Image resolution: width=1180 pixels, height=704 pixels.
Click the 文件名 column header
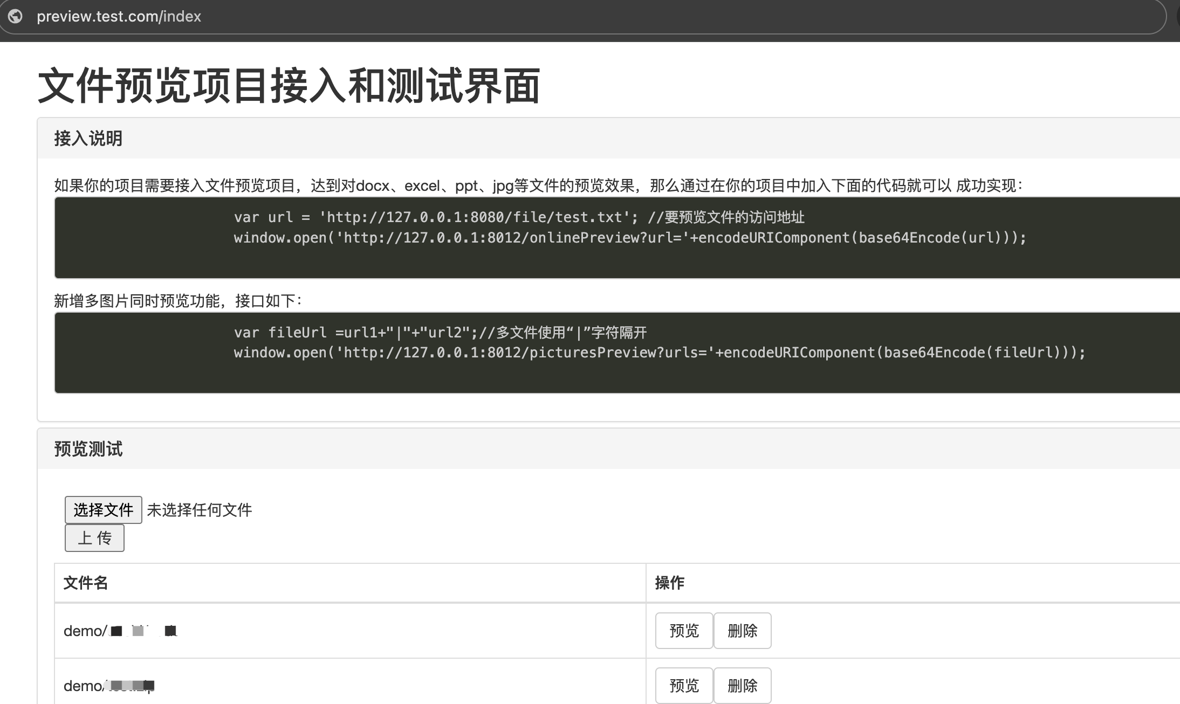pyautogui.click(x=86, y=583)
